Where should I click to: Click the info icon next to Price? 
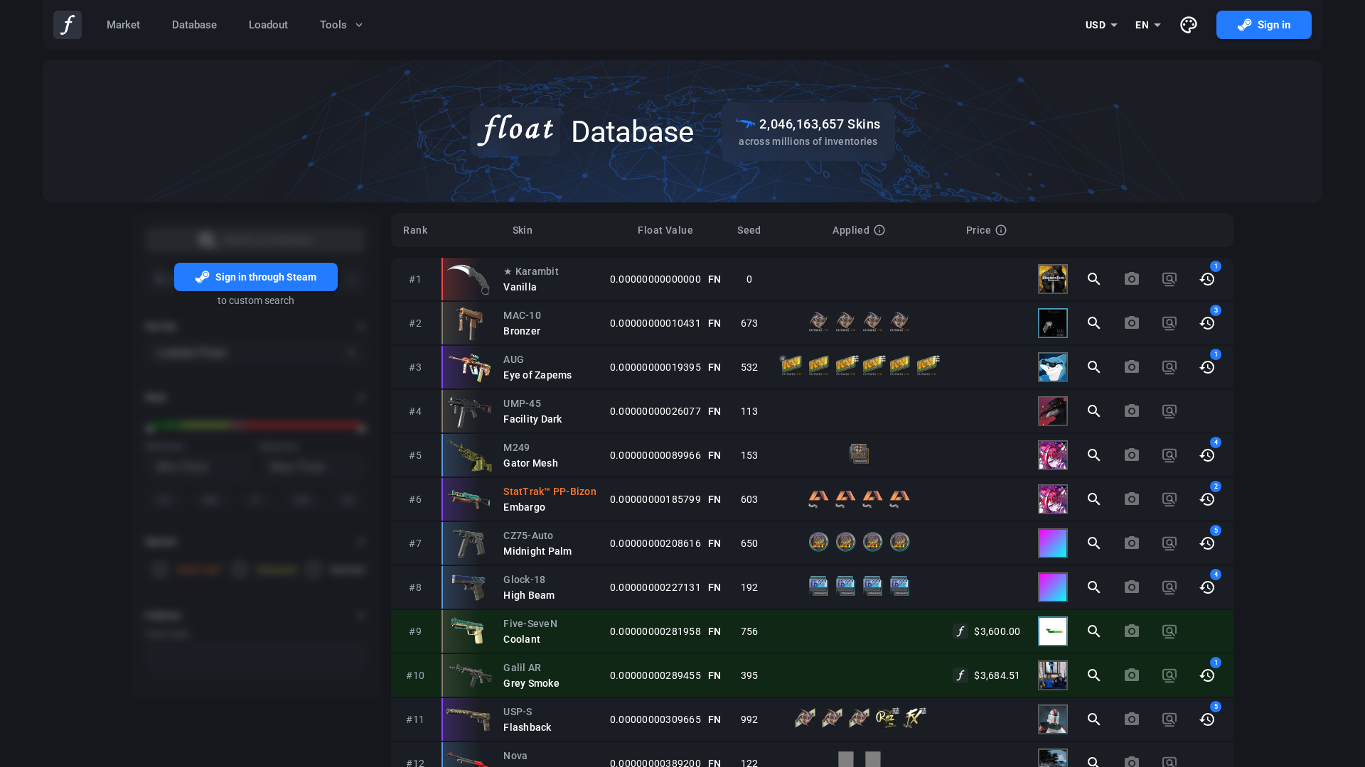pos(1001,230)
